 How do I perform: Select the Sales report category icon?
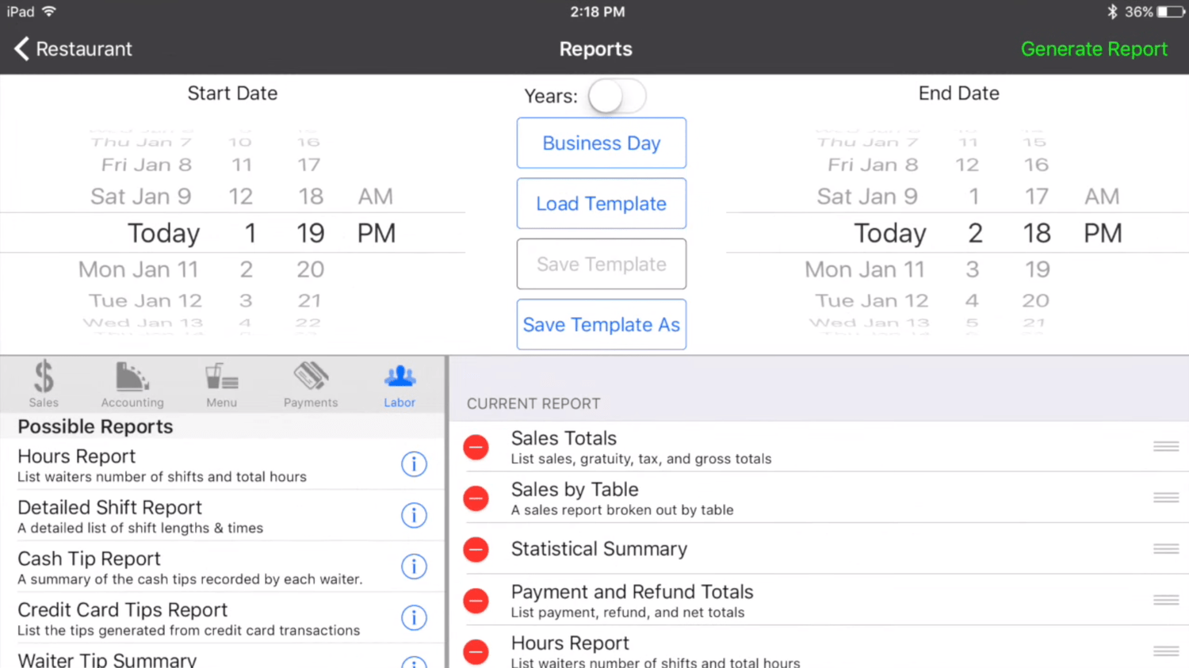click(44, 384)
